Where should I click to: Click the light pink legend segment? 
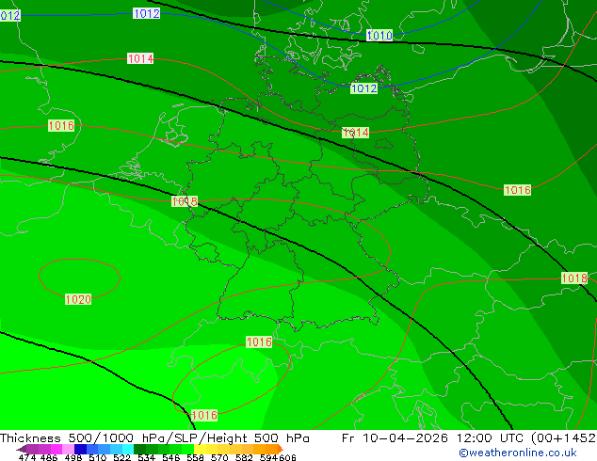point(68,449)
